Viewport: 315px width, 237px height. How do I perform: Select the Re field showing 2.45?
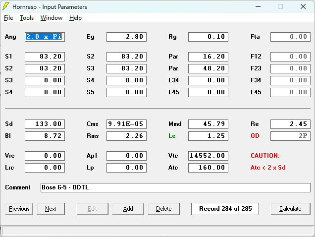[x=290, y=124]
